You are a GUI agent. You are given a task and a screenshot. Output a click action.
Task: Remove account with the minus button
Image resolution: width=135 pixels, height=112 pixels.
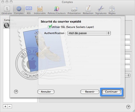[10, 106]
